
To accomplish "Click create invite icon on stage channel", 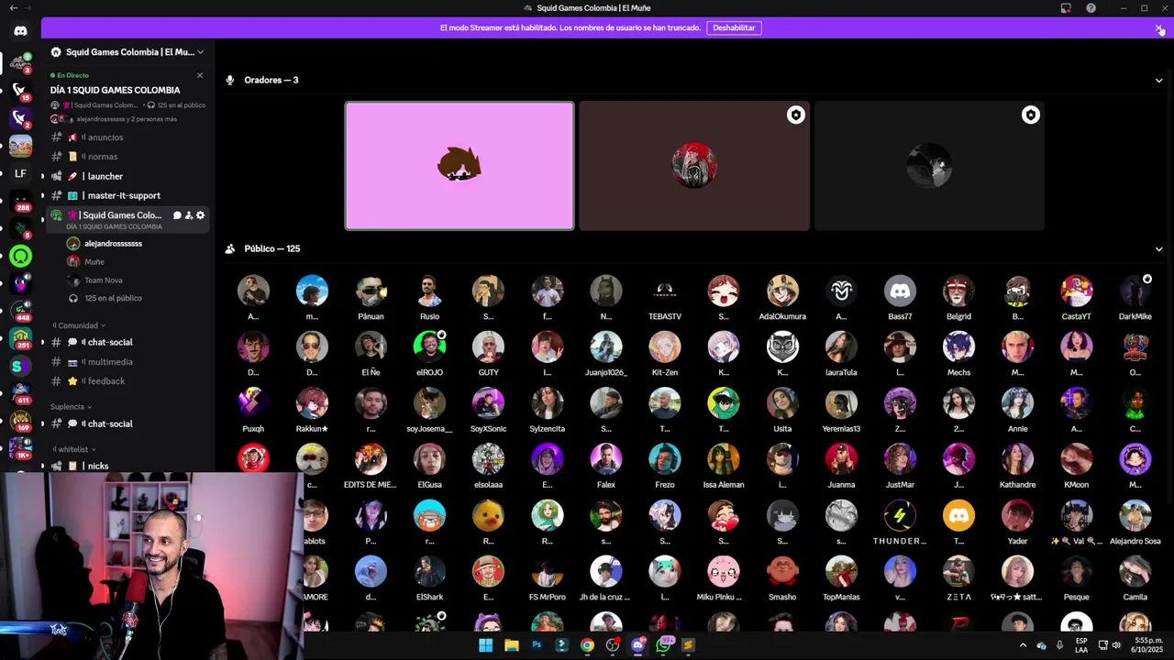I will tap(189, 215).
